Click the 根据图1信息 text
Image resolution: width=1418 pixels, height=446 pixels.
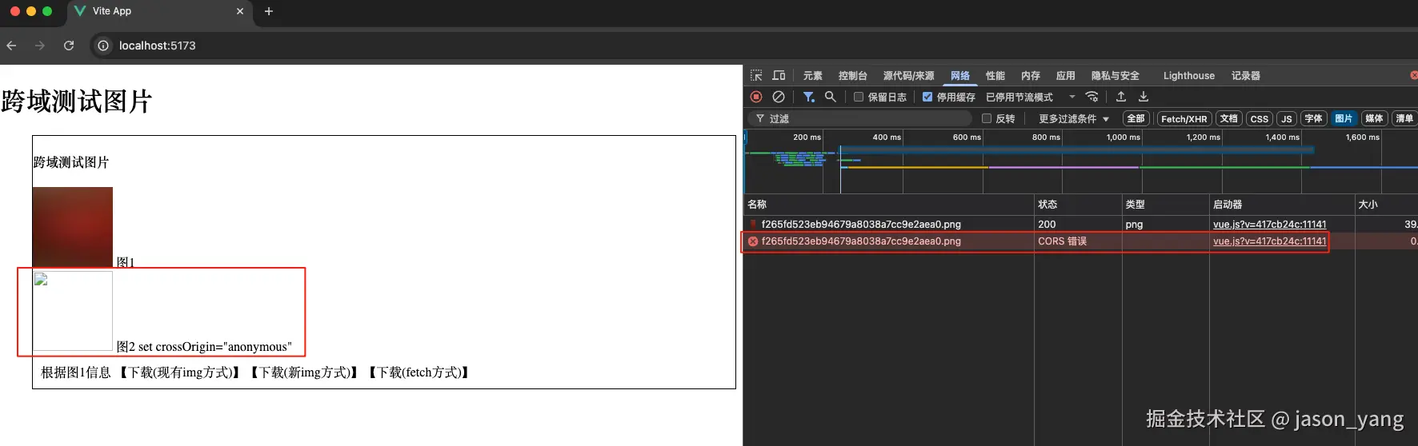76,372
